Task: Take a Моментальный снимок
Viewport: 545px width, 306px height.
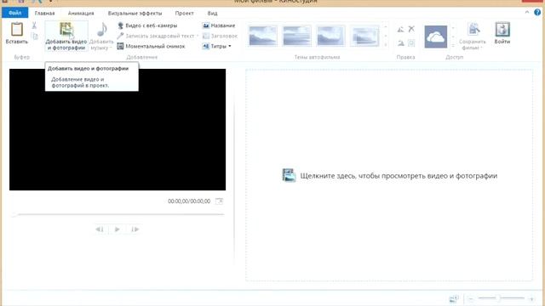Action: tap(152, 46)
